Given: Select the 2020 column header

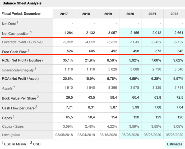Looking at the screenshot, I should 130,14.
